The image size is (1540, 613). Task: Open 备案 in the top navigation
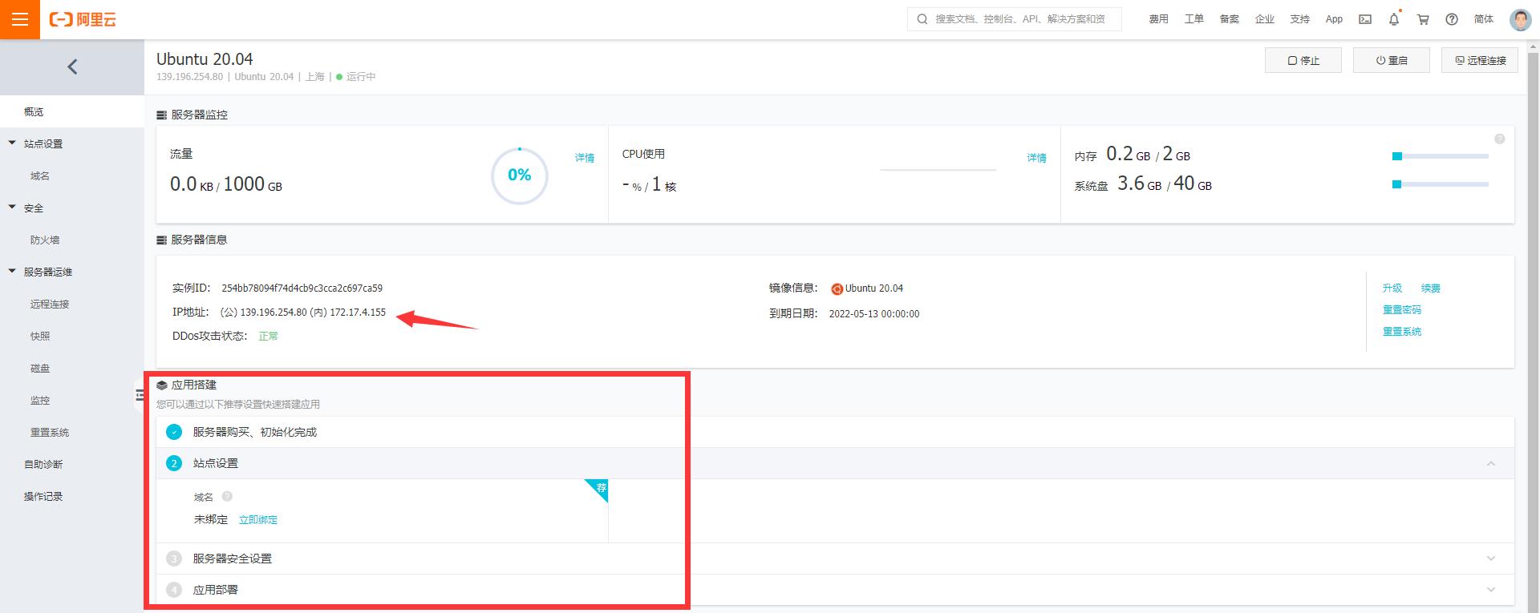pos(1230,19)
